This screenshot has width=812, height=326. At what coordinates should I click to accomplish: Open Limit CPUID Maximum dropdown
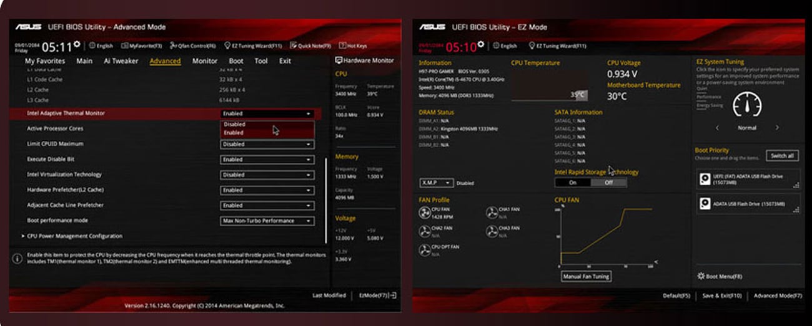pyautogui.click(x=267, y=144)
